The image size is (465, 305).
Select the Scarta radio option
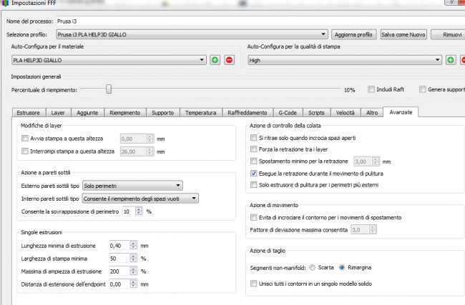point(312,267)
